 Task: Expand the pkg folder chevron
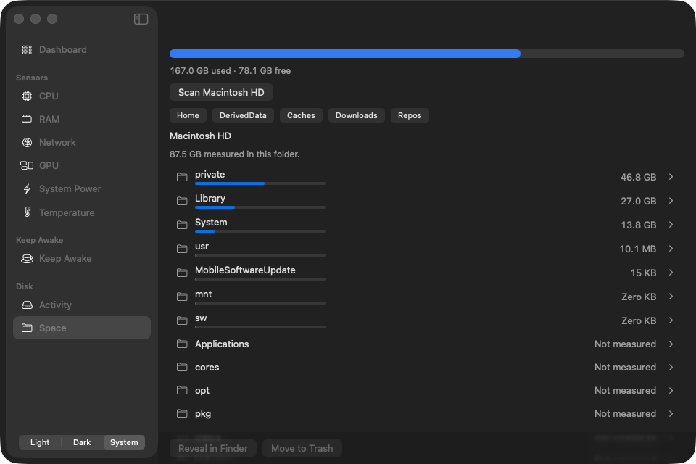[671, 413]
